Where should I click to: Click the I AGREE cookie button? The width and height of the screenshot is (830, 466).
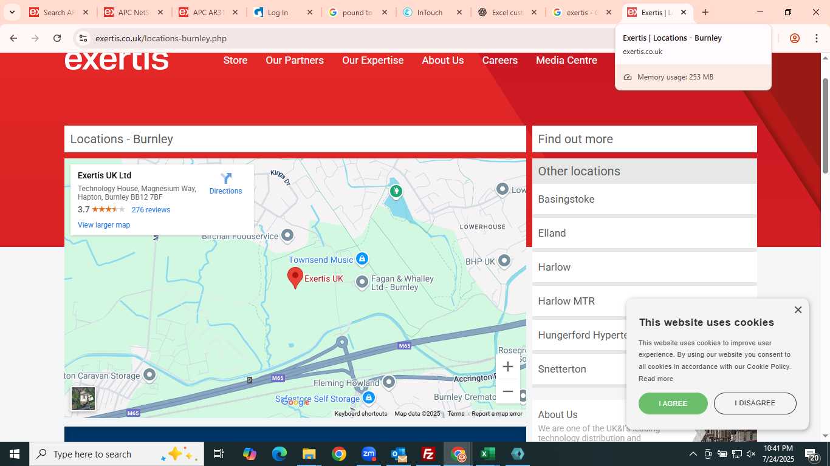pyautogui.click(x=673, y=404)
